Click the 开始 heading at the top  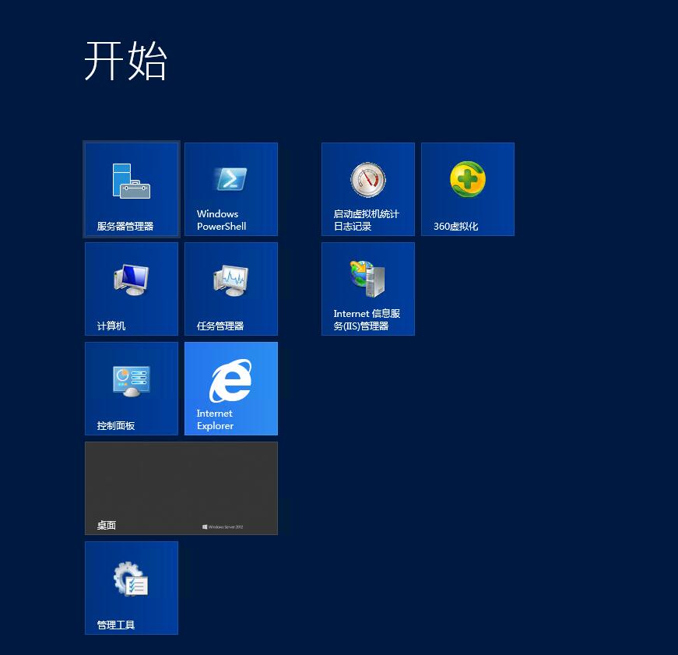(125, 61)
